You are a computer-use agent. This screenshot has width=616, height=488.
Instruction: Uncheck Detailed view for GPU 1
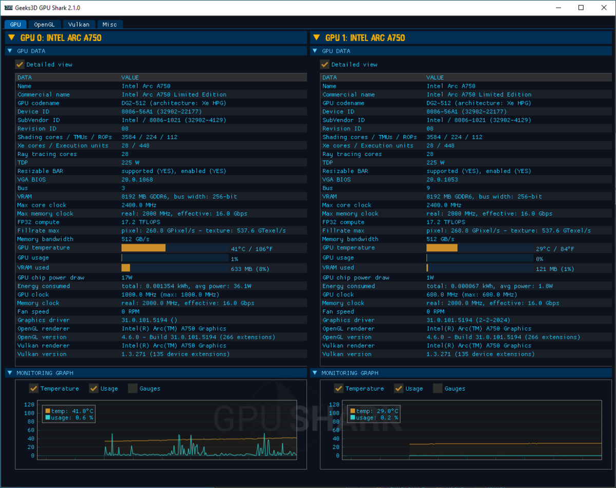point(325,64)
